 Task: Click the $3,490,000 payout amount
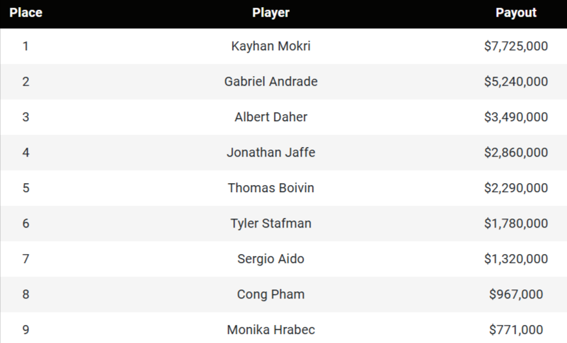516,117
